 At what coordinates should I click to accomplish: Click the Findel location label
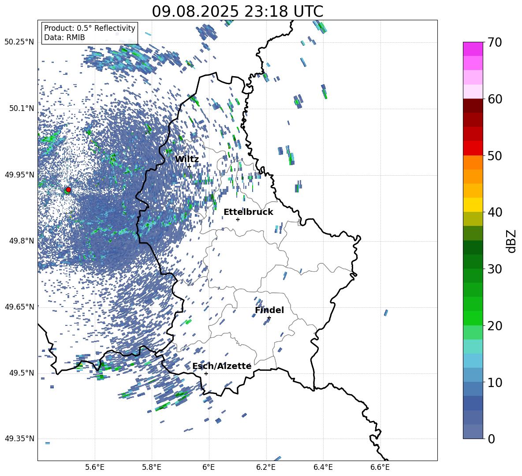269,310
